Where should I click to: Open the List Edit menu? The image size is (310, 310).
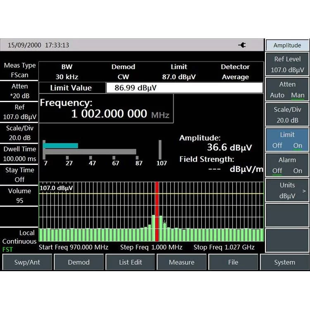[x=130, y=262]
